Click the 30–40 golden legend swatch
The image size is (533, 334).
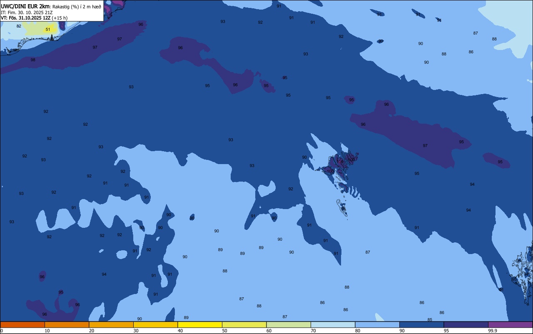click(x=155, y=324)
